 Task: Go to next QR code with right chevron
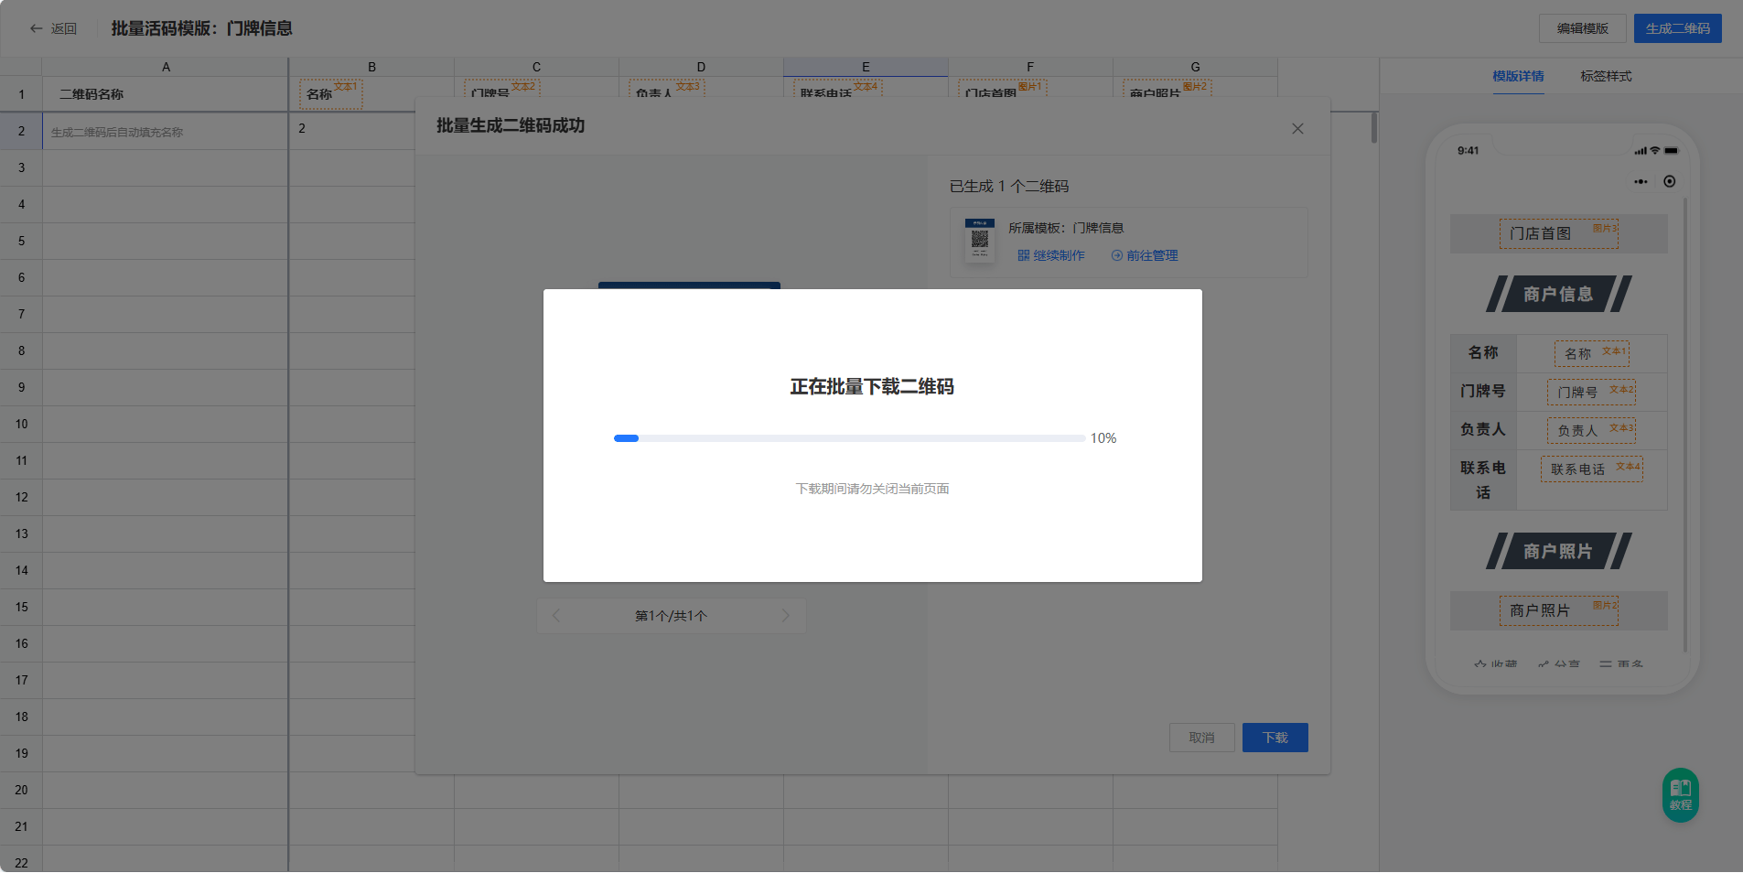point(785,616)
